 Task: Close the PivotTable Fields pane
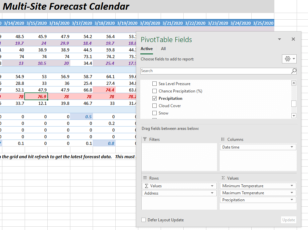[293, 39]
